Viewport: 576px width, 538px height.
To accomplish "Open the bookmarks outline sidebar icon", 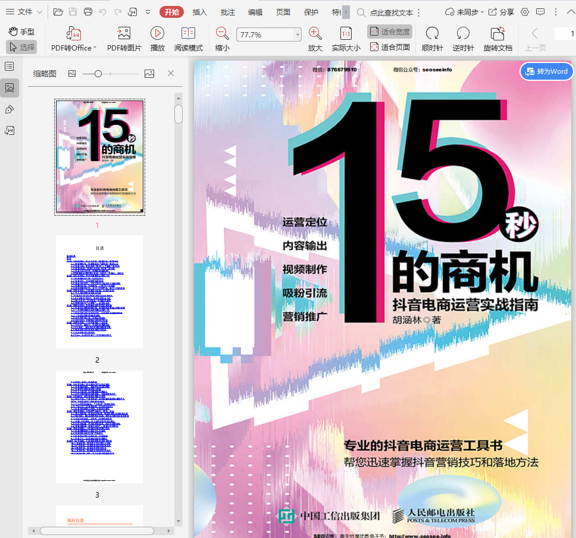I will tap(10, 66).
